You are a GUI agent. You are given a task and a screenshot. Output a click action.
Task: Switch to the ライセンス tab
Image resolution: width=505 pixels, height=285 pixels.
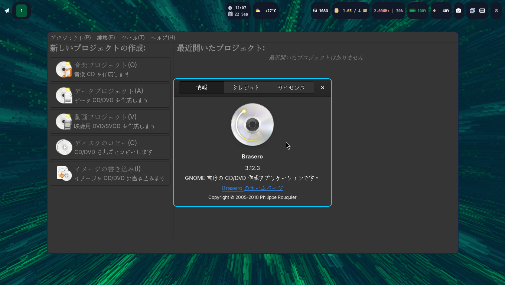tap(291, 88)
